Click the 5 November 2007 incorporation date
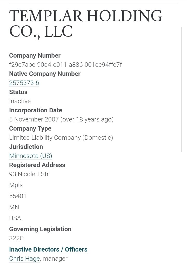This screenshot has width=187, height=269. tap(61, 119)
